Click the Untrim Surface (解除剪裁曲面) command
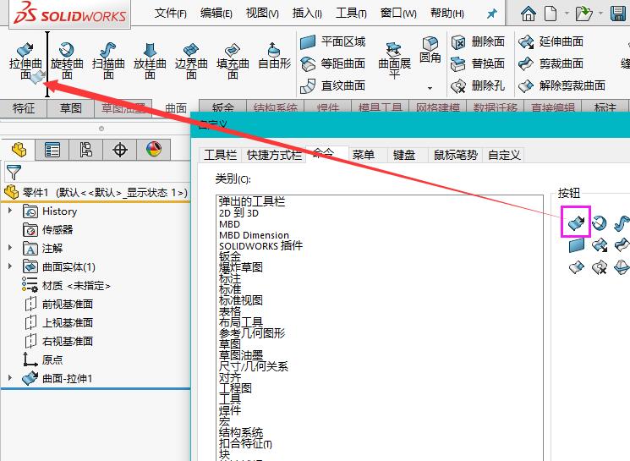This screenshot has width=630, height=461. [x=562, y=85]
